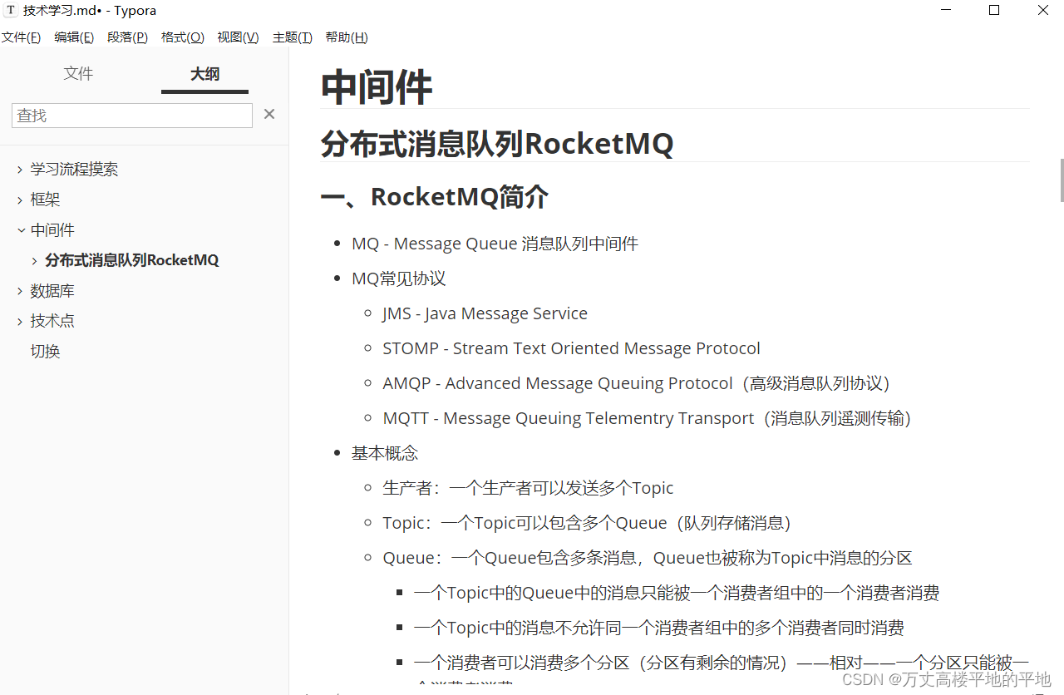1064x695 pixels.
Task: Expand the 分布式消息队列RocketMQ outline node
Action: tap(34, 260)
